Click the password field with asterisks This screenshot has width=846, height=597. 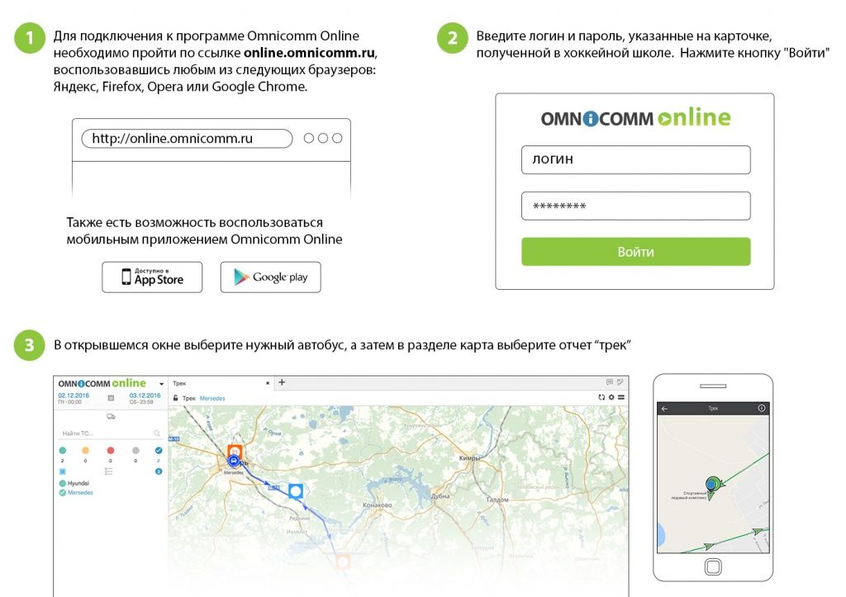coord(635,206)
